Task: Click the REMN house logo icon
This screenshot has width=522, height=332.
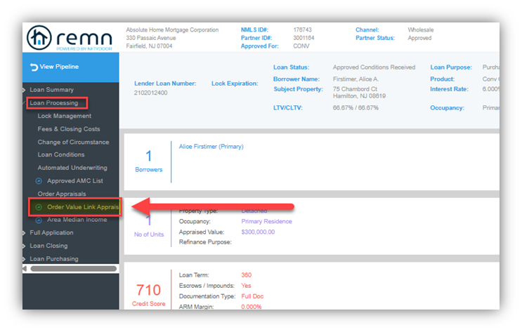Action: [x=38, y=38]
